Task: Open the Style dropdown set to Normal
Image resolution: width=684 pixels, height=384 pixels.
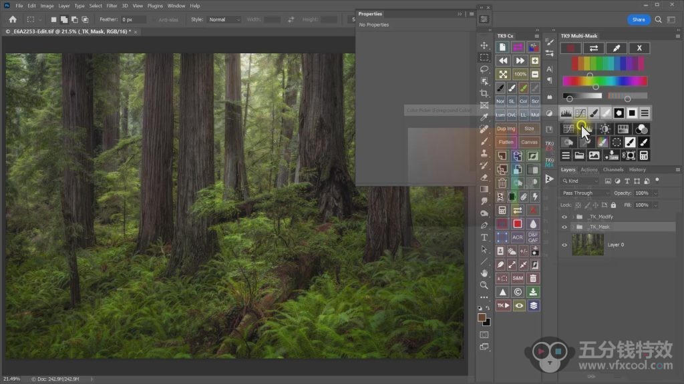Action: click(224, 19)
